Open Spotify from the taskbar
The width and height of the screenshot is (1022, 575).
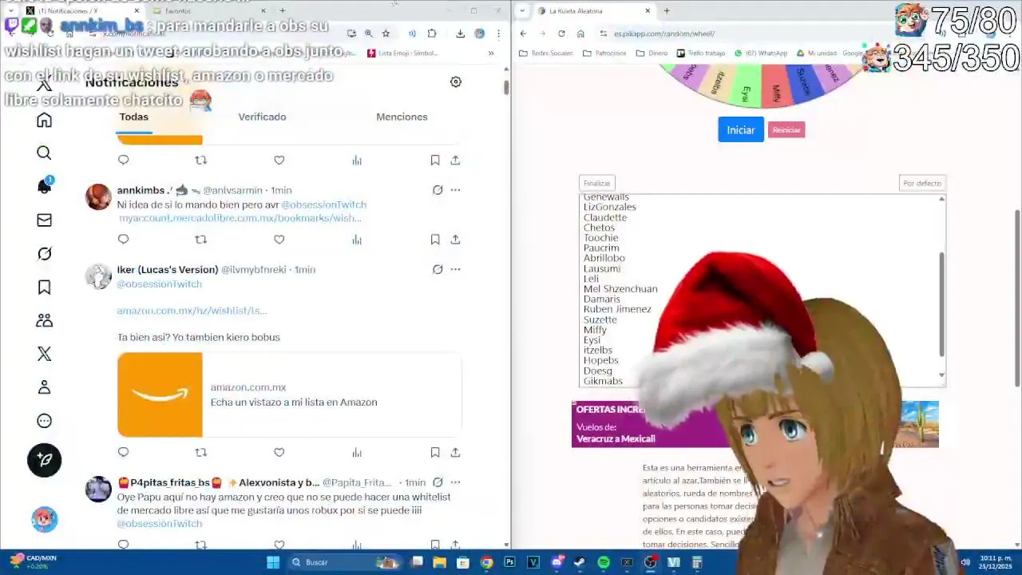(604, 562)
